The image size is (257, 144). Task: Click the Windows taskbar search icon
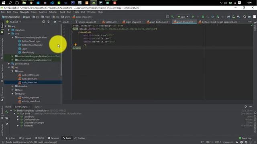pyautogui.click(x=10, y=3)
